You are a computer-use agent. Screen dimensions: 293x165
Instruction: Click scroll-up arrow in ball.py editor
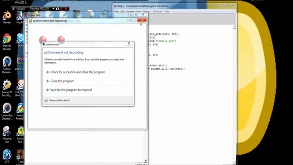234,27
